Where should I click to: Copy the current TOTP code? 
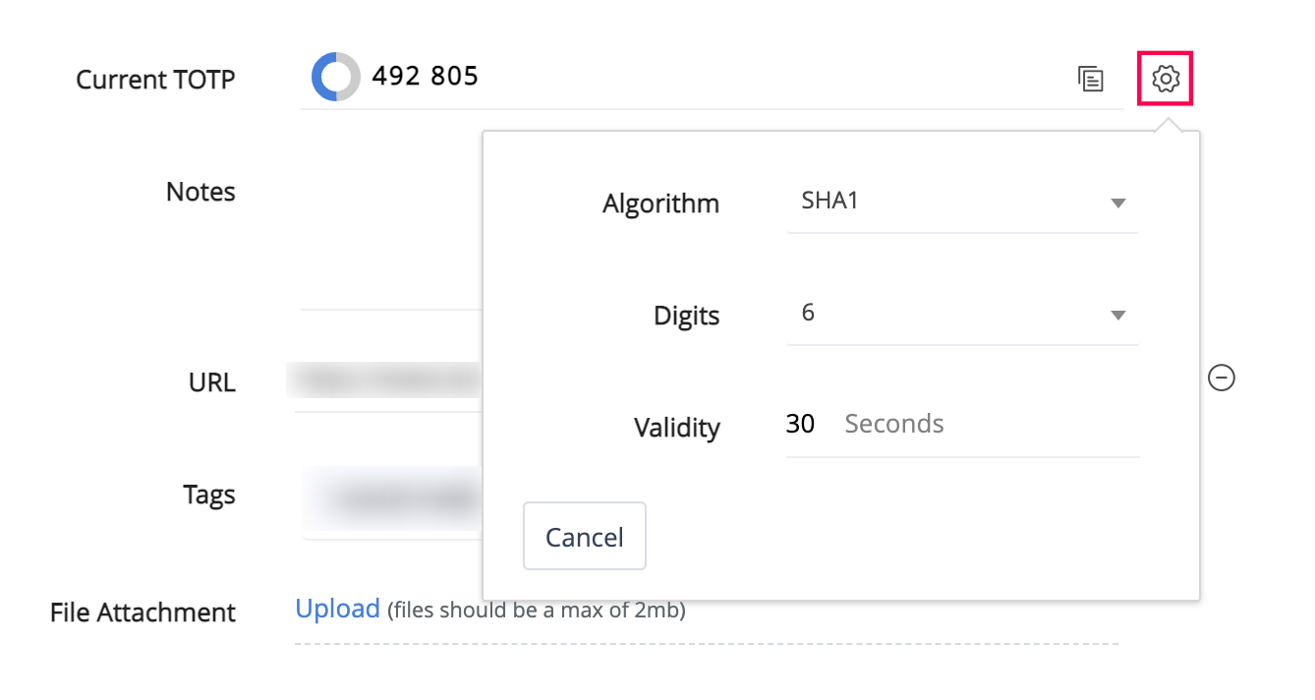pyautogui.click(x=1090, y=80)
